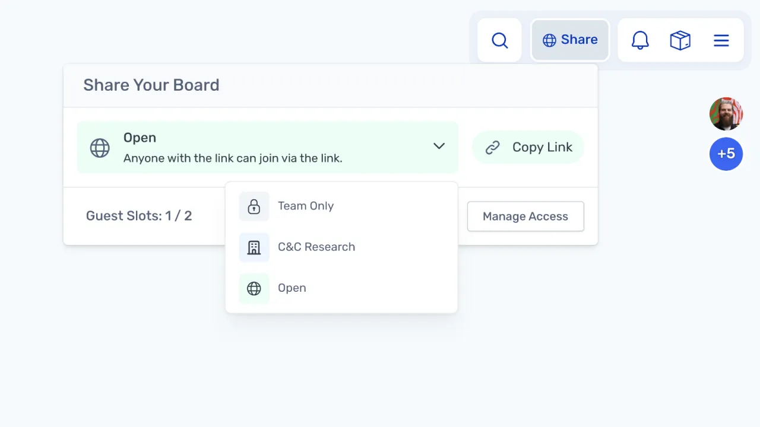
Task: Click the search magnifier icon
Action: [x=499, y=40]
